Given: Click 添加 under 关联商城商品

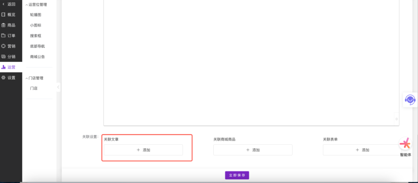Looking at the screenshot, I should pyautogui.click(x=253, y=150).
